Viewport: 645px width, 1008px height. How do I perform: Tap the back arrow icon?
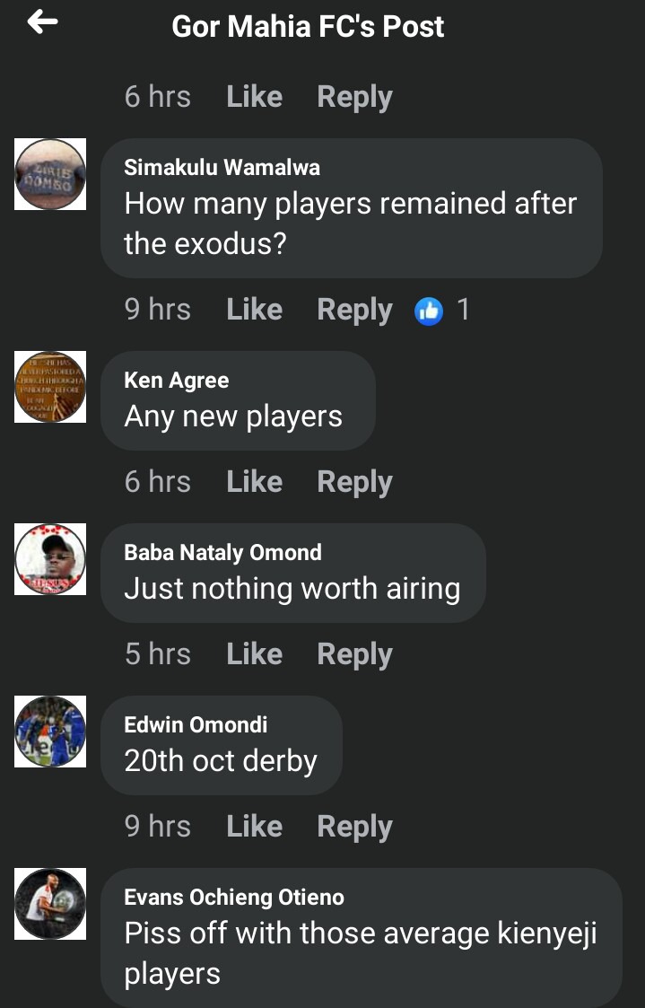(x=42, y=22)
